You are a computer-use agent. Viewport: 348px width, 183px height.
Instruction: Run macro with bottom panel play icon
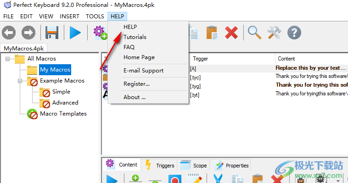(112, 179)
